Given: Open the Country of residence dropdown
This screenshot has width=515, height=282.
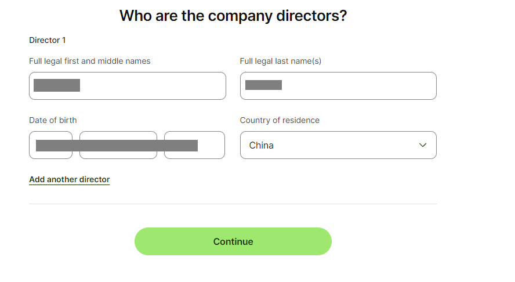Looking at the screenshot, I should coord(338,145).
